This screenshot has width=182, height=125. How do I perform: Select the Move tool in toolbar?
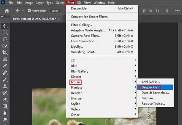click(5, 26)
